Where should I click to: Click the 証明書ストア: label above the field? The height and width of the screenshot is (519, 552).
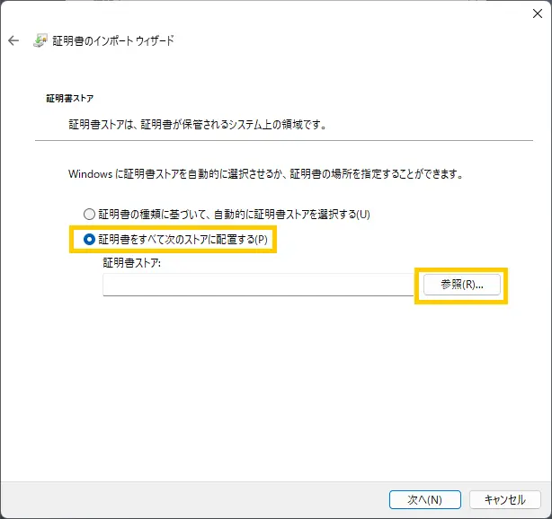[x=131, y=263]
